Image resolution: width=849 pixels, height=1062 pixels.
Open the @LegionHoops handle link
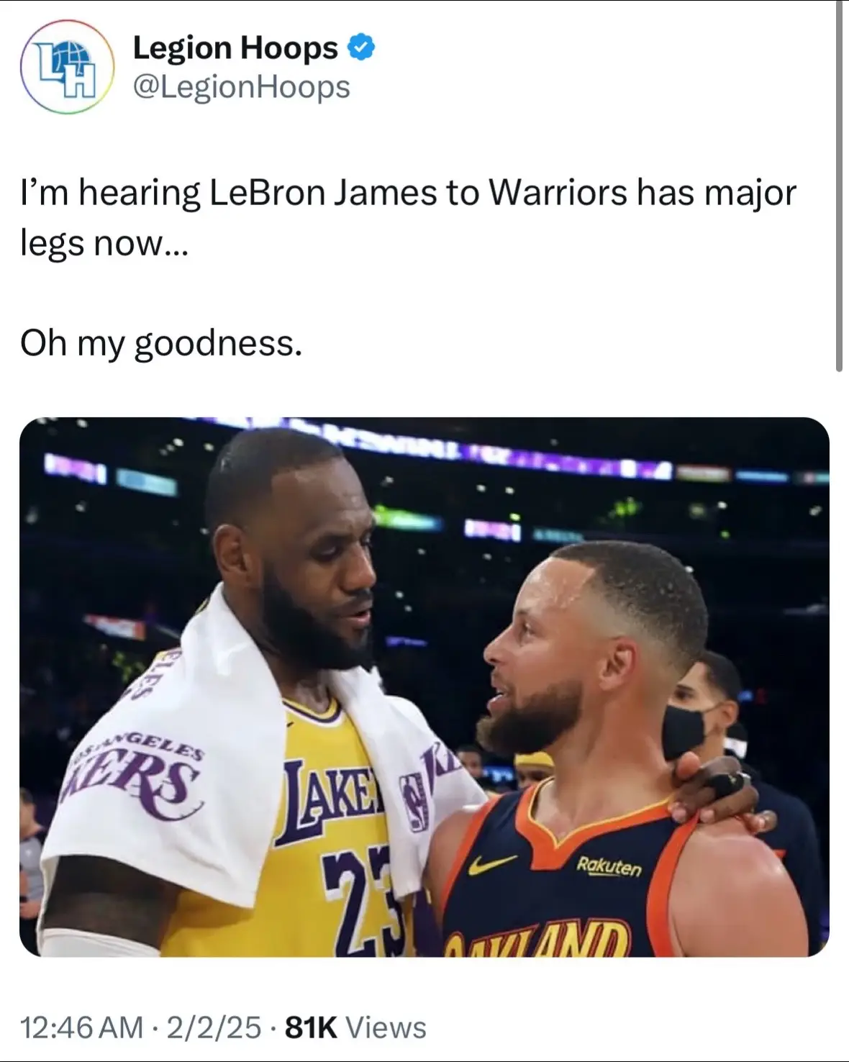[242, 87]
